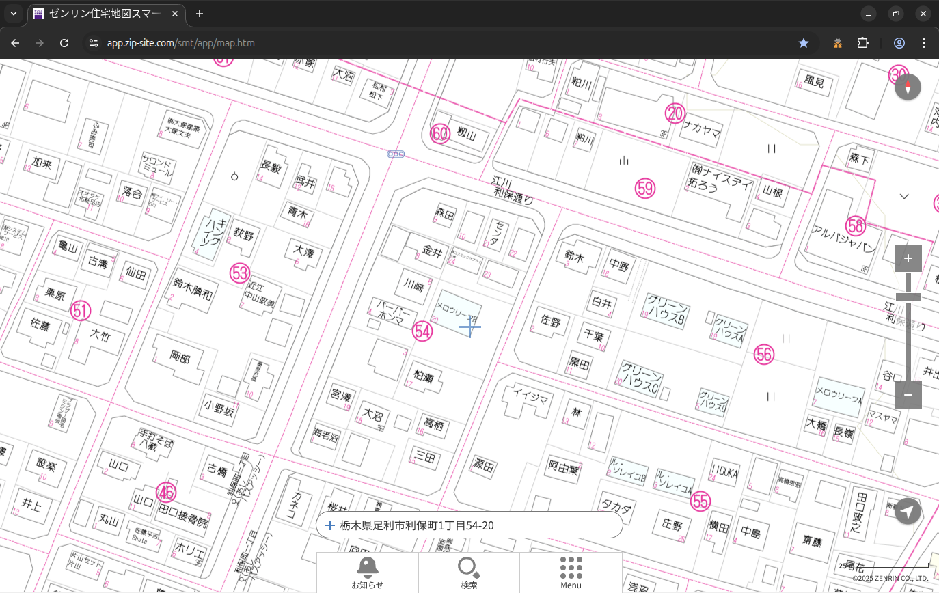Reload the map page
Image resolution: width=939 pixels, height=593 pixels.
pyautogui.click(x=64, y=43)
